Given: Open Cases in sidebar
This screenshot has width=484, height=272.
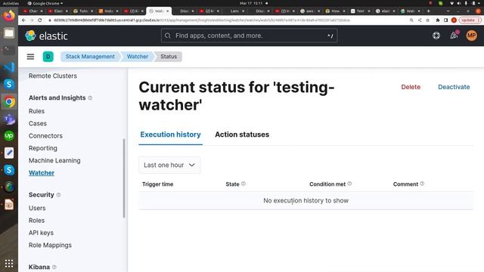Looking at the screenshot, I should (x=38, y=123).
